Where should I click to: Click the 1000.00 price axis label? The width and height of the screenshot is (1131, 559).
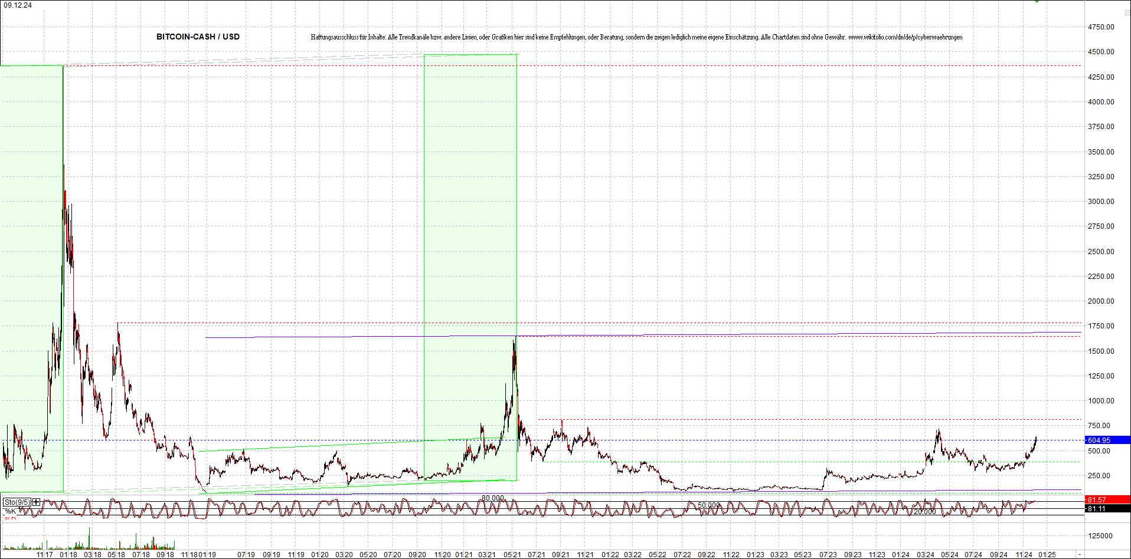(1101, 401)
